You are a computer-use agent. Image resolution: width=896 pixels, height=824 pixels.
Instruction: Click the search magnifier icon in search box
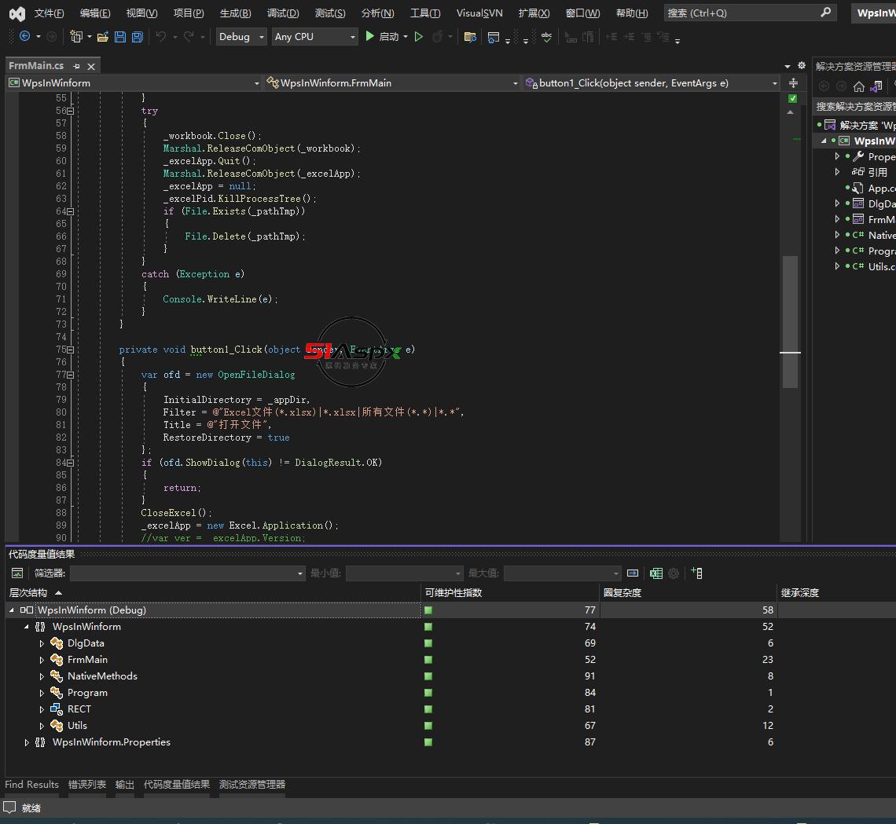826,12
